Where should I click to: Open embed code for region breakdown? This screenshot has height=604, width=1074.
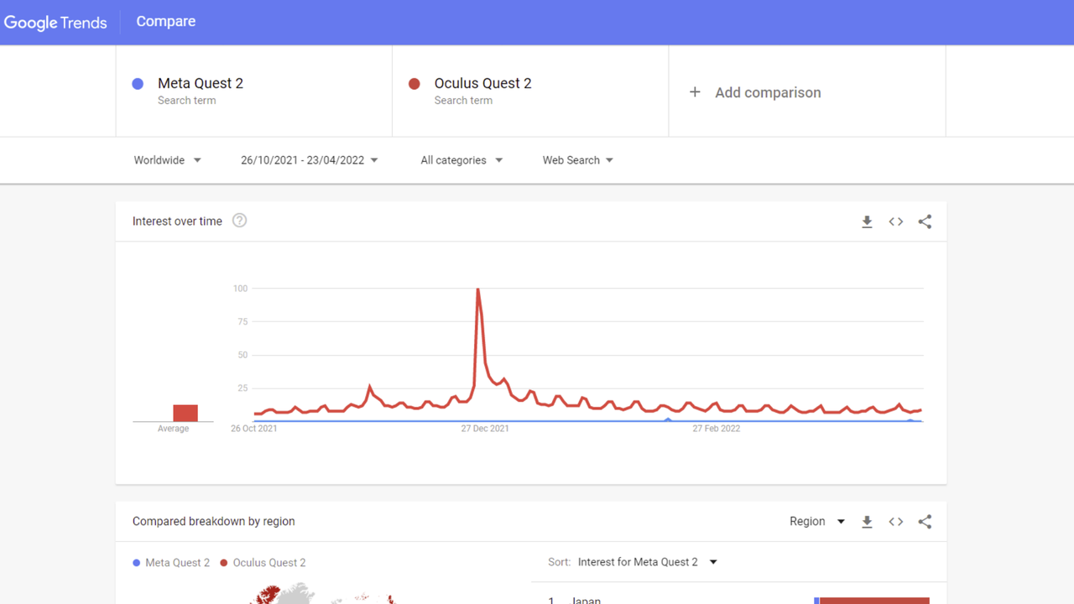pyautogui.click(x=896, y=522)
